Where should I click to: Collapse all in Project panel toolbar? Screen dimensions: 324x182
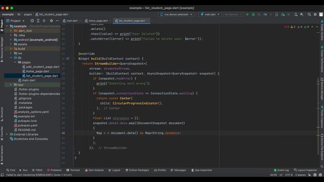(x=44, y=21)
